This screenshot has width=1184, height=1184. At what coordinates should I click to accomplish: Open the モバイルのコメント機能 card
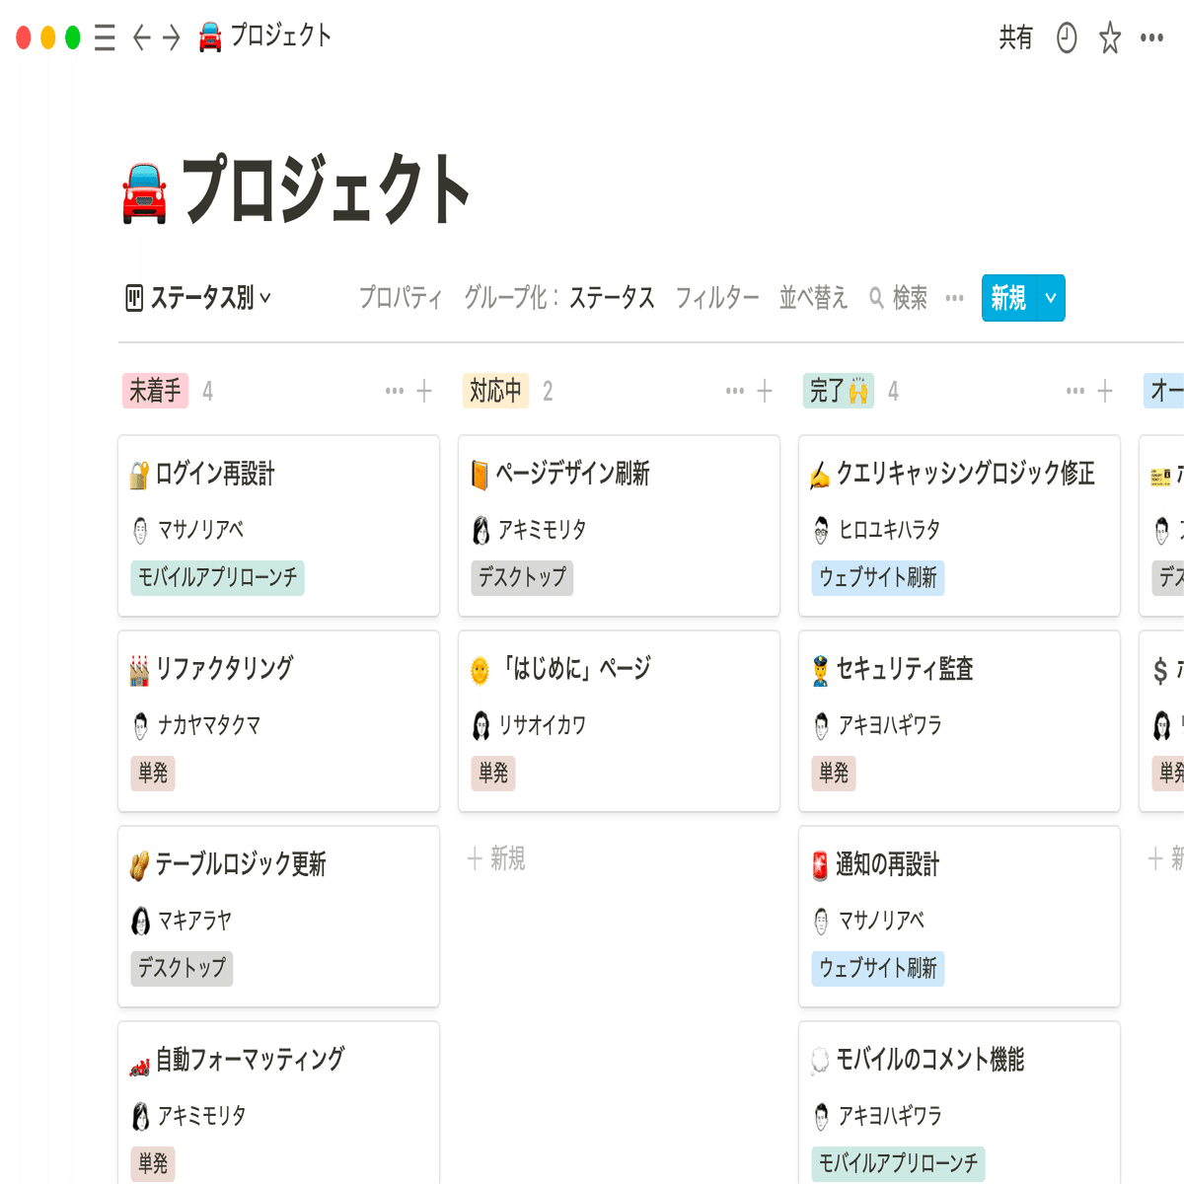point(959,1102)
